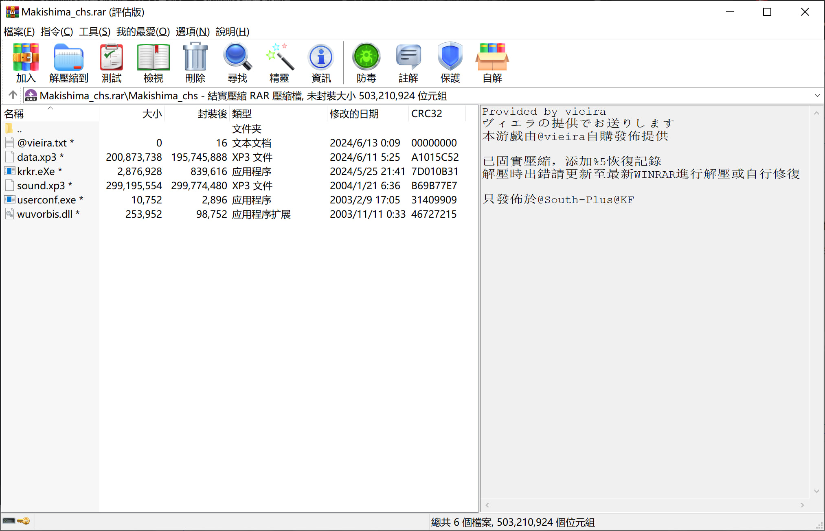Sort by the 大小 column header
This screenshot has width=825, height=531.
(152, 114)
